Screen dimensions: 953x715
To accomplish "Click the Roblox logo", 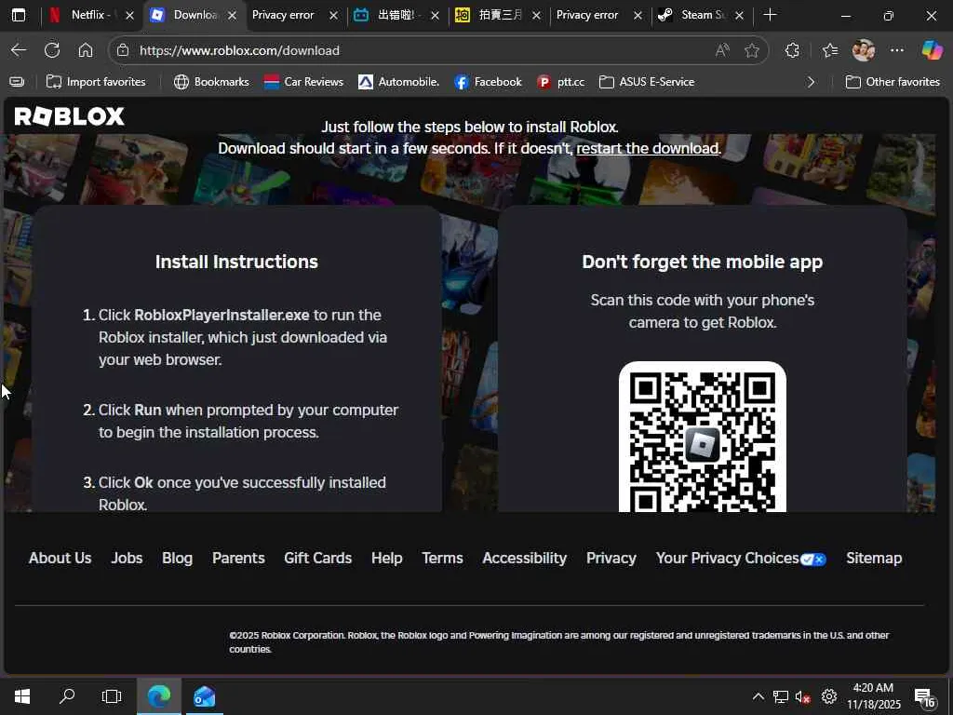I will click(x=69, y=116).
